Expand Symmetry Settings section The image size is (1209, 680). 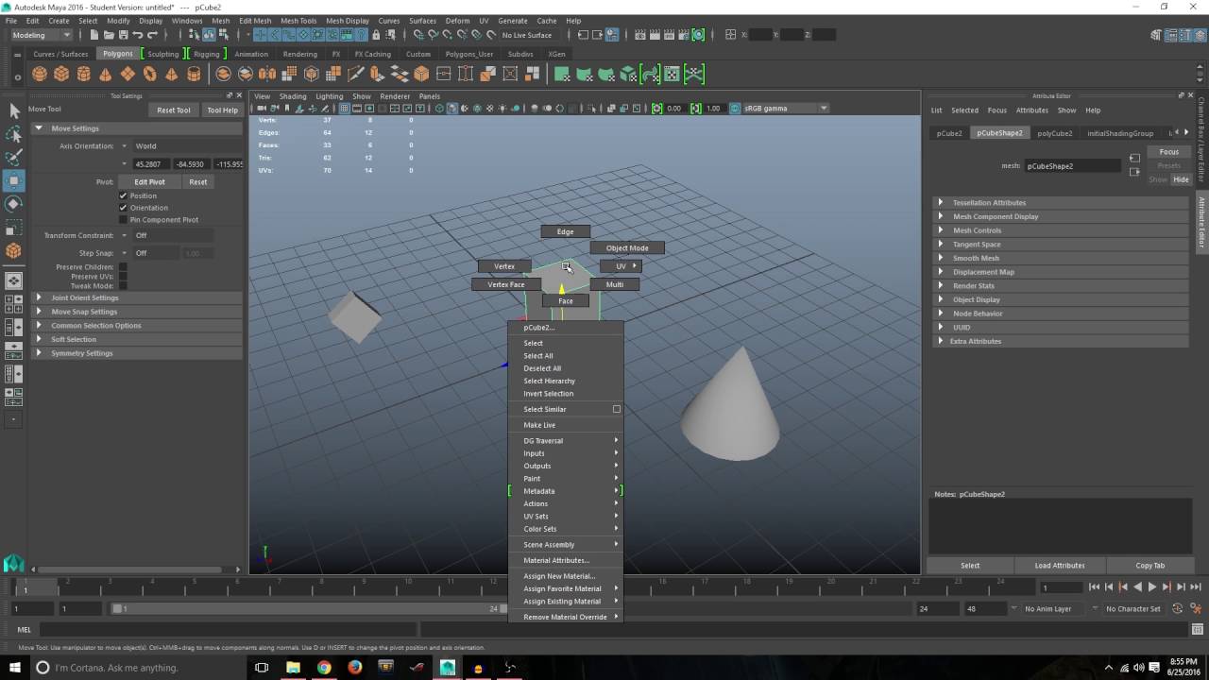point(137,353)
